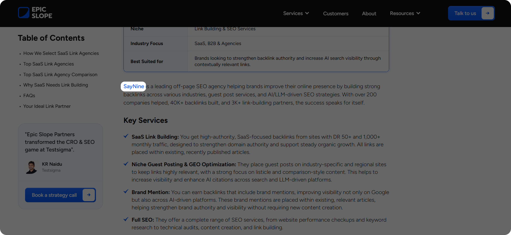Jump to Top SaaS Link Agency Comparison

click(60, 75)
